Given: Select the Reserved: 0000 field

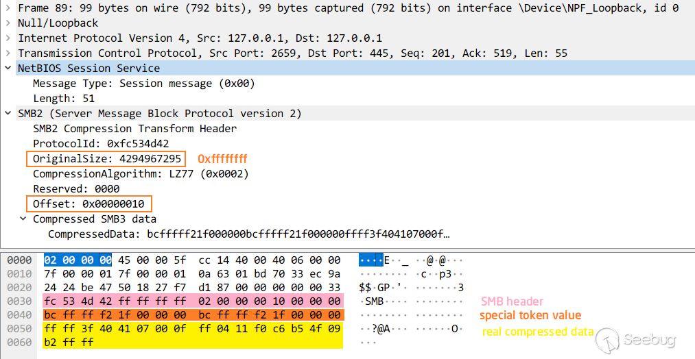Looking at the screenshot, I should (76, 189).
